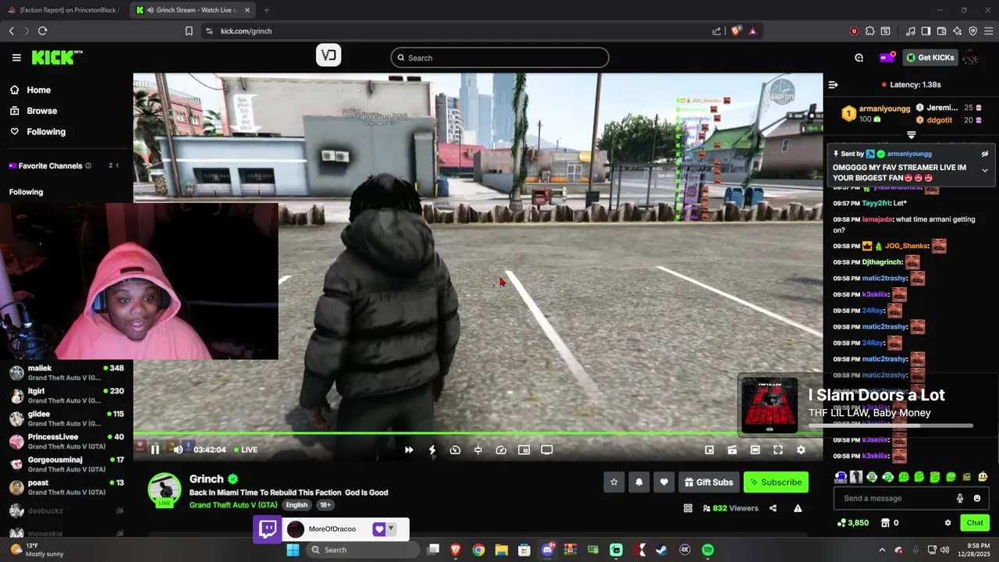The height and width of the screenshot is (562, 999).
Task: Collapse Favorite Channels section arrow
Action: [x=117, y=165]
